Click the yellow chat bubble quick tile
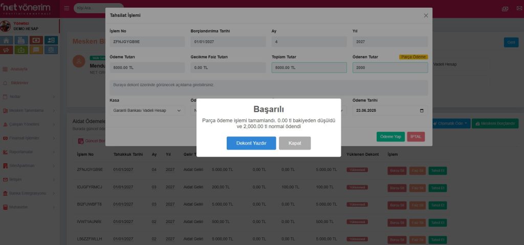The width and height of the screenshot is (524, 245). click(36, 50)
